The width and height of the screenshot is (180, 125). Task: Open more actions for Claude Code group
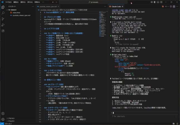coord(177,7)
